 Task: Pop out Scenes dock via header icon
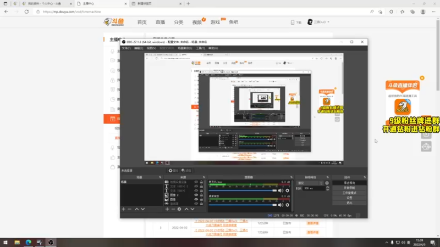coord(160,177)
